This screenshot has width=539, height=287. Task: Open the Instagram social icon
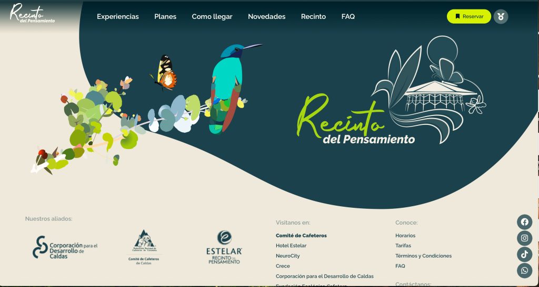pyautogui.click(x=524, y=238)
